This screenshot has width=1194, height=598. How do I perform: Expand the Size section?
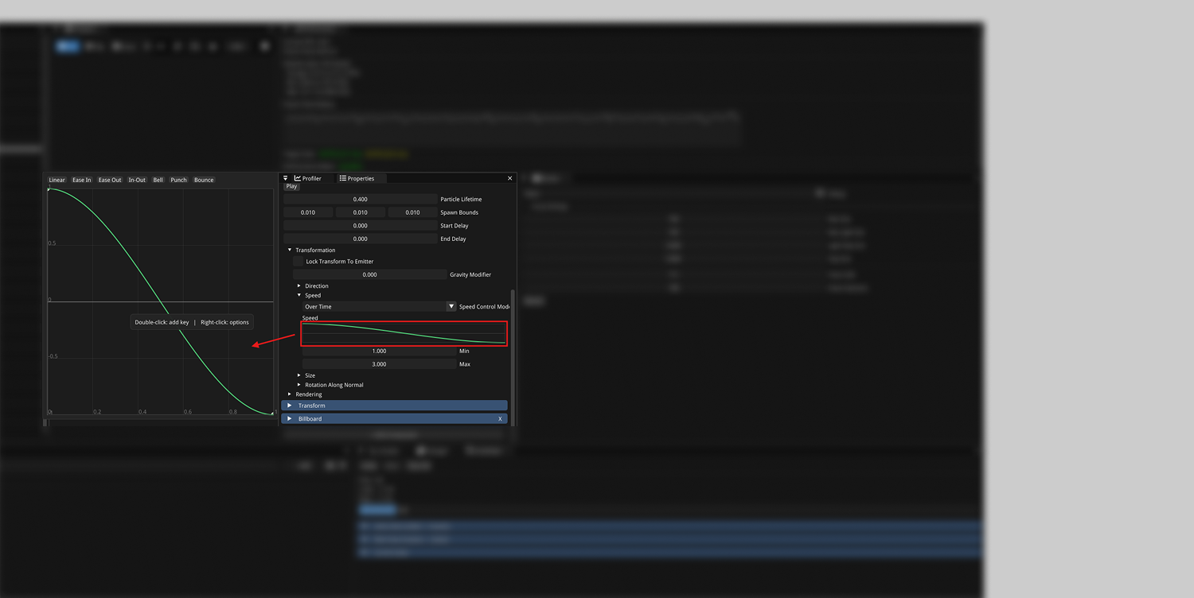click(299, 375)
